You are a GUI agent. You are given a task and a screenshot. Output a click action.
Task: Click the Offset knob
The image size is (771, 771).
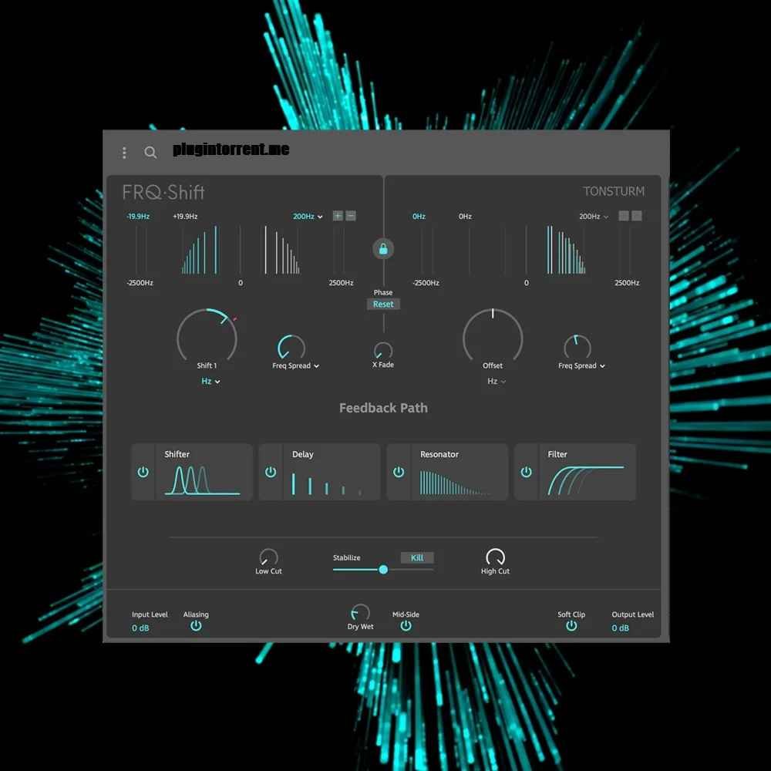coord(493,337)
